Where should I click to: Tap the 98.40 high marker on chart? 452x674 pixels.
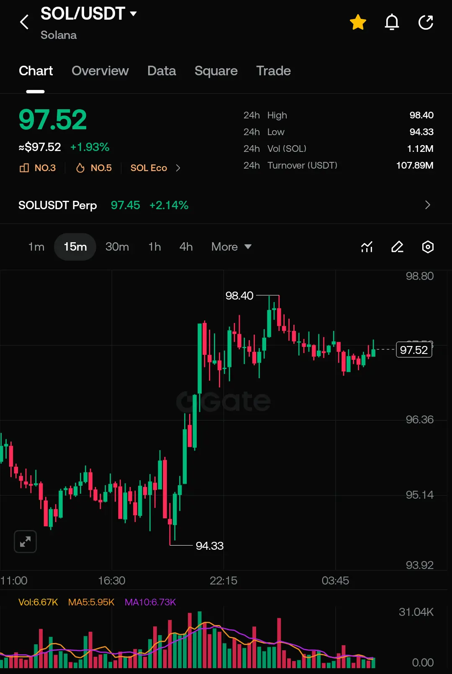[x=239, y=296]
